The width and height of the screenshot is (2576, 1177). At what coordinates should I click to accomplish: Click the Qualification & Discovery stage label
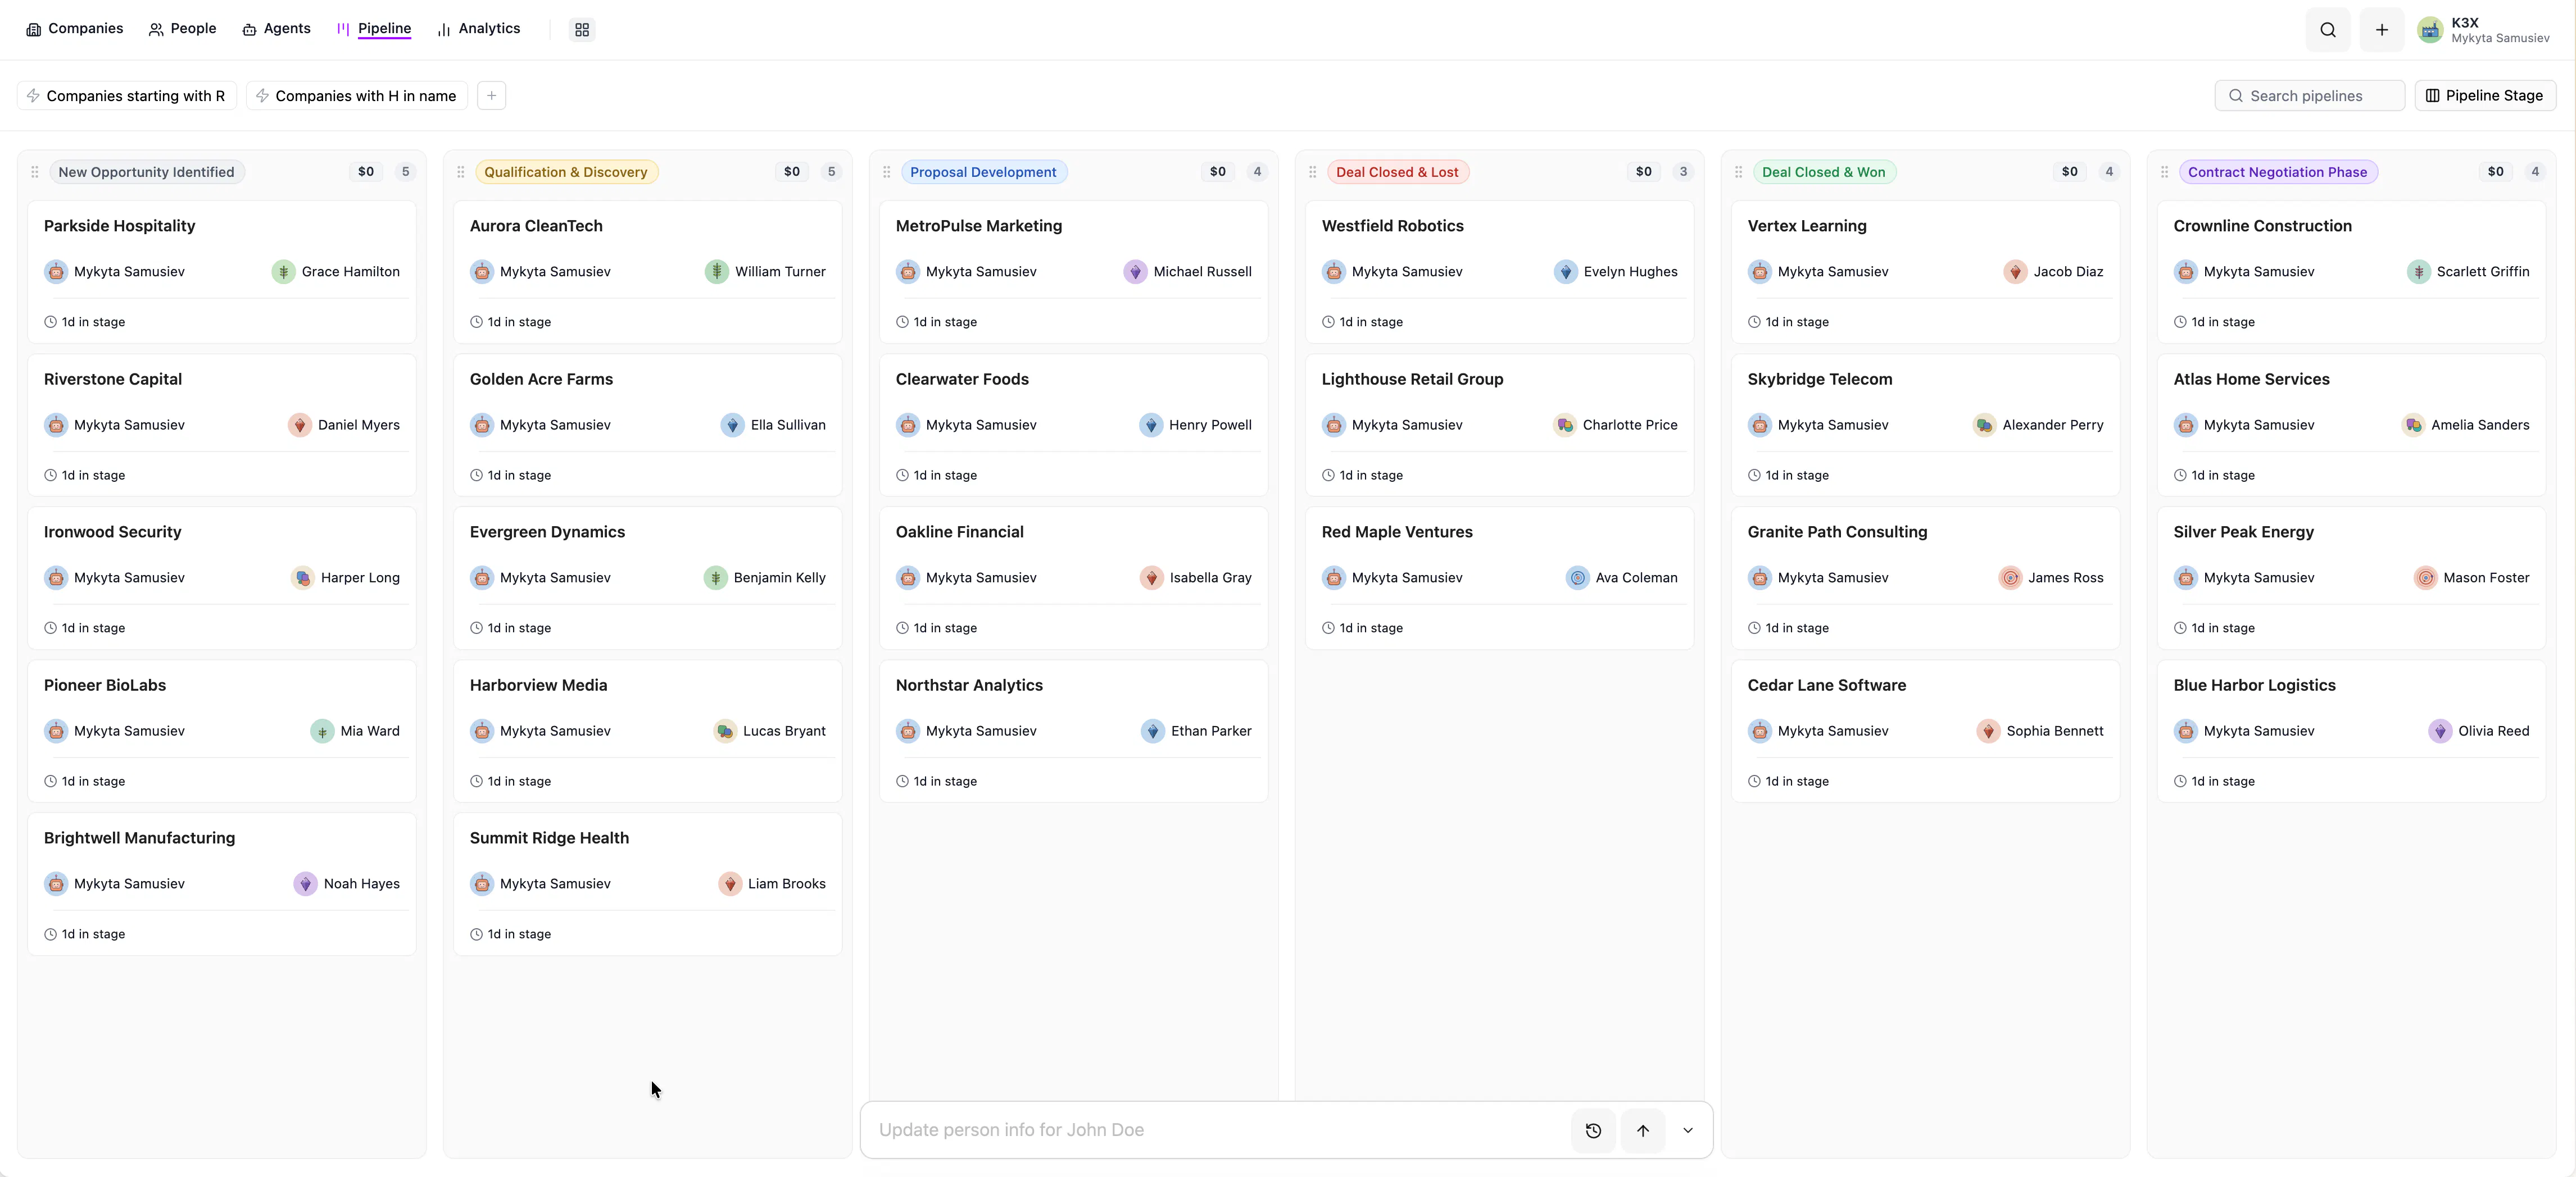tap(566, 172)
